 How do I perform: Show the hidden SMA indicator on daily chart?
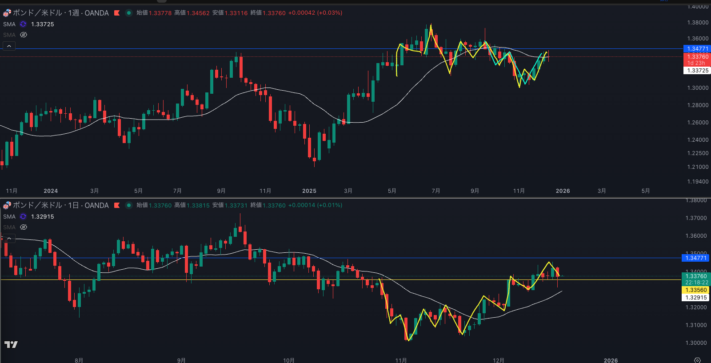coord(24,227)
